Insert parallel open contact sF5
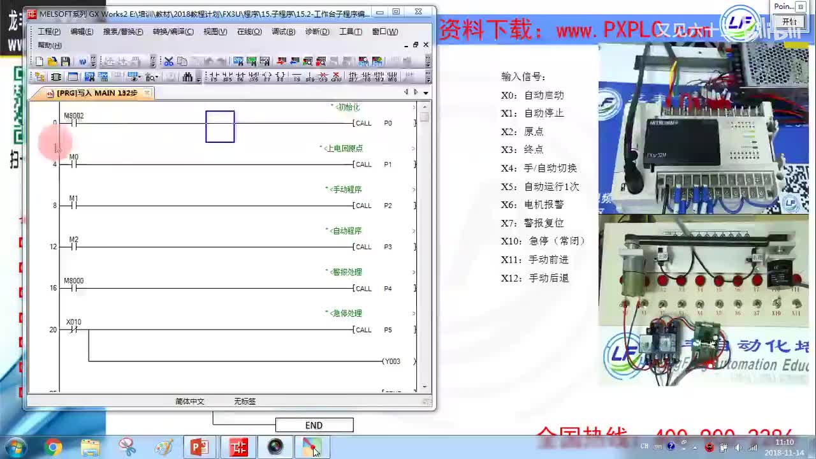The image size is (816, 459). [x=226, y=77]
